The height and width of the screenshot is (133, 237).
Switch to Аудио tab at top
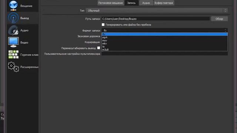pos(146,3)
